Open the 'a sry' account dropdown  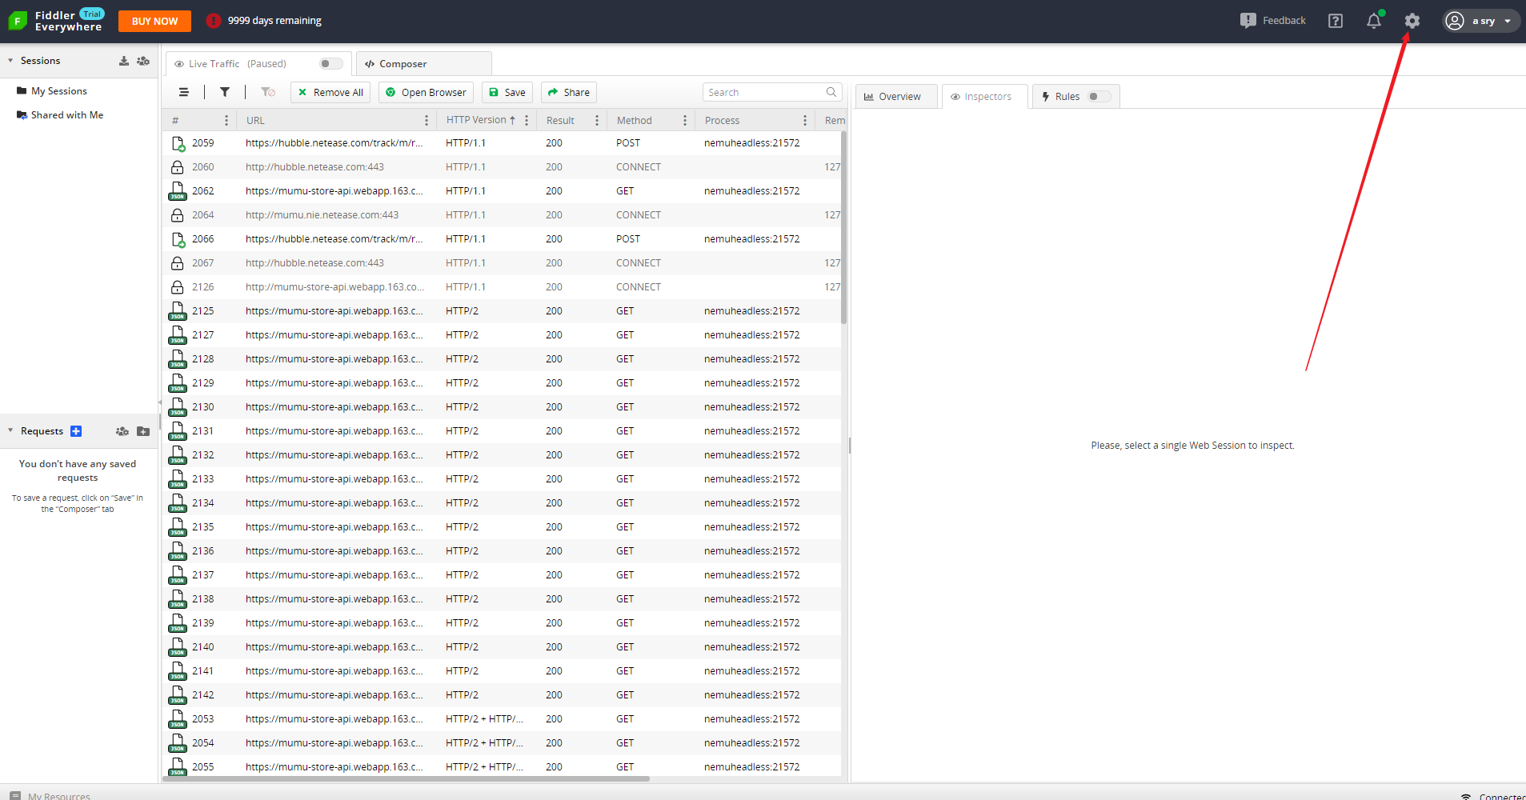[x=1481, y=21]
